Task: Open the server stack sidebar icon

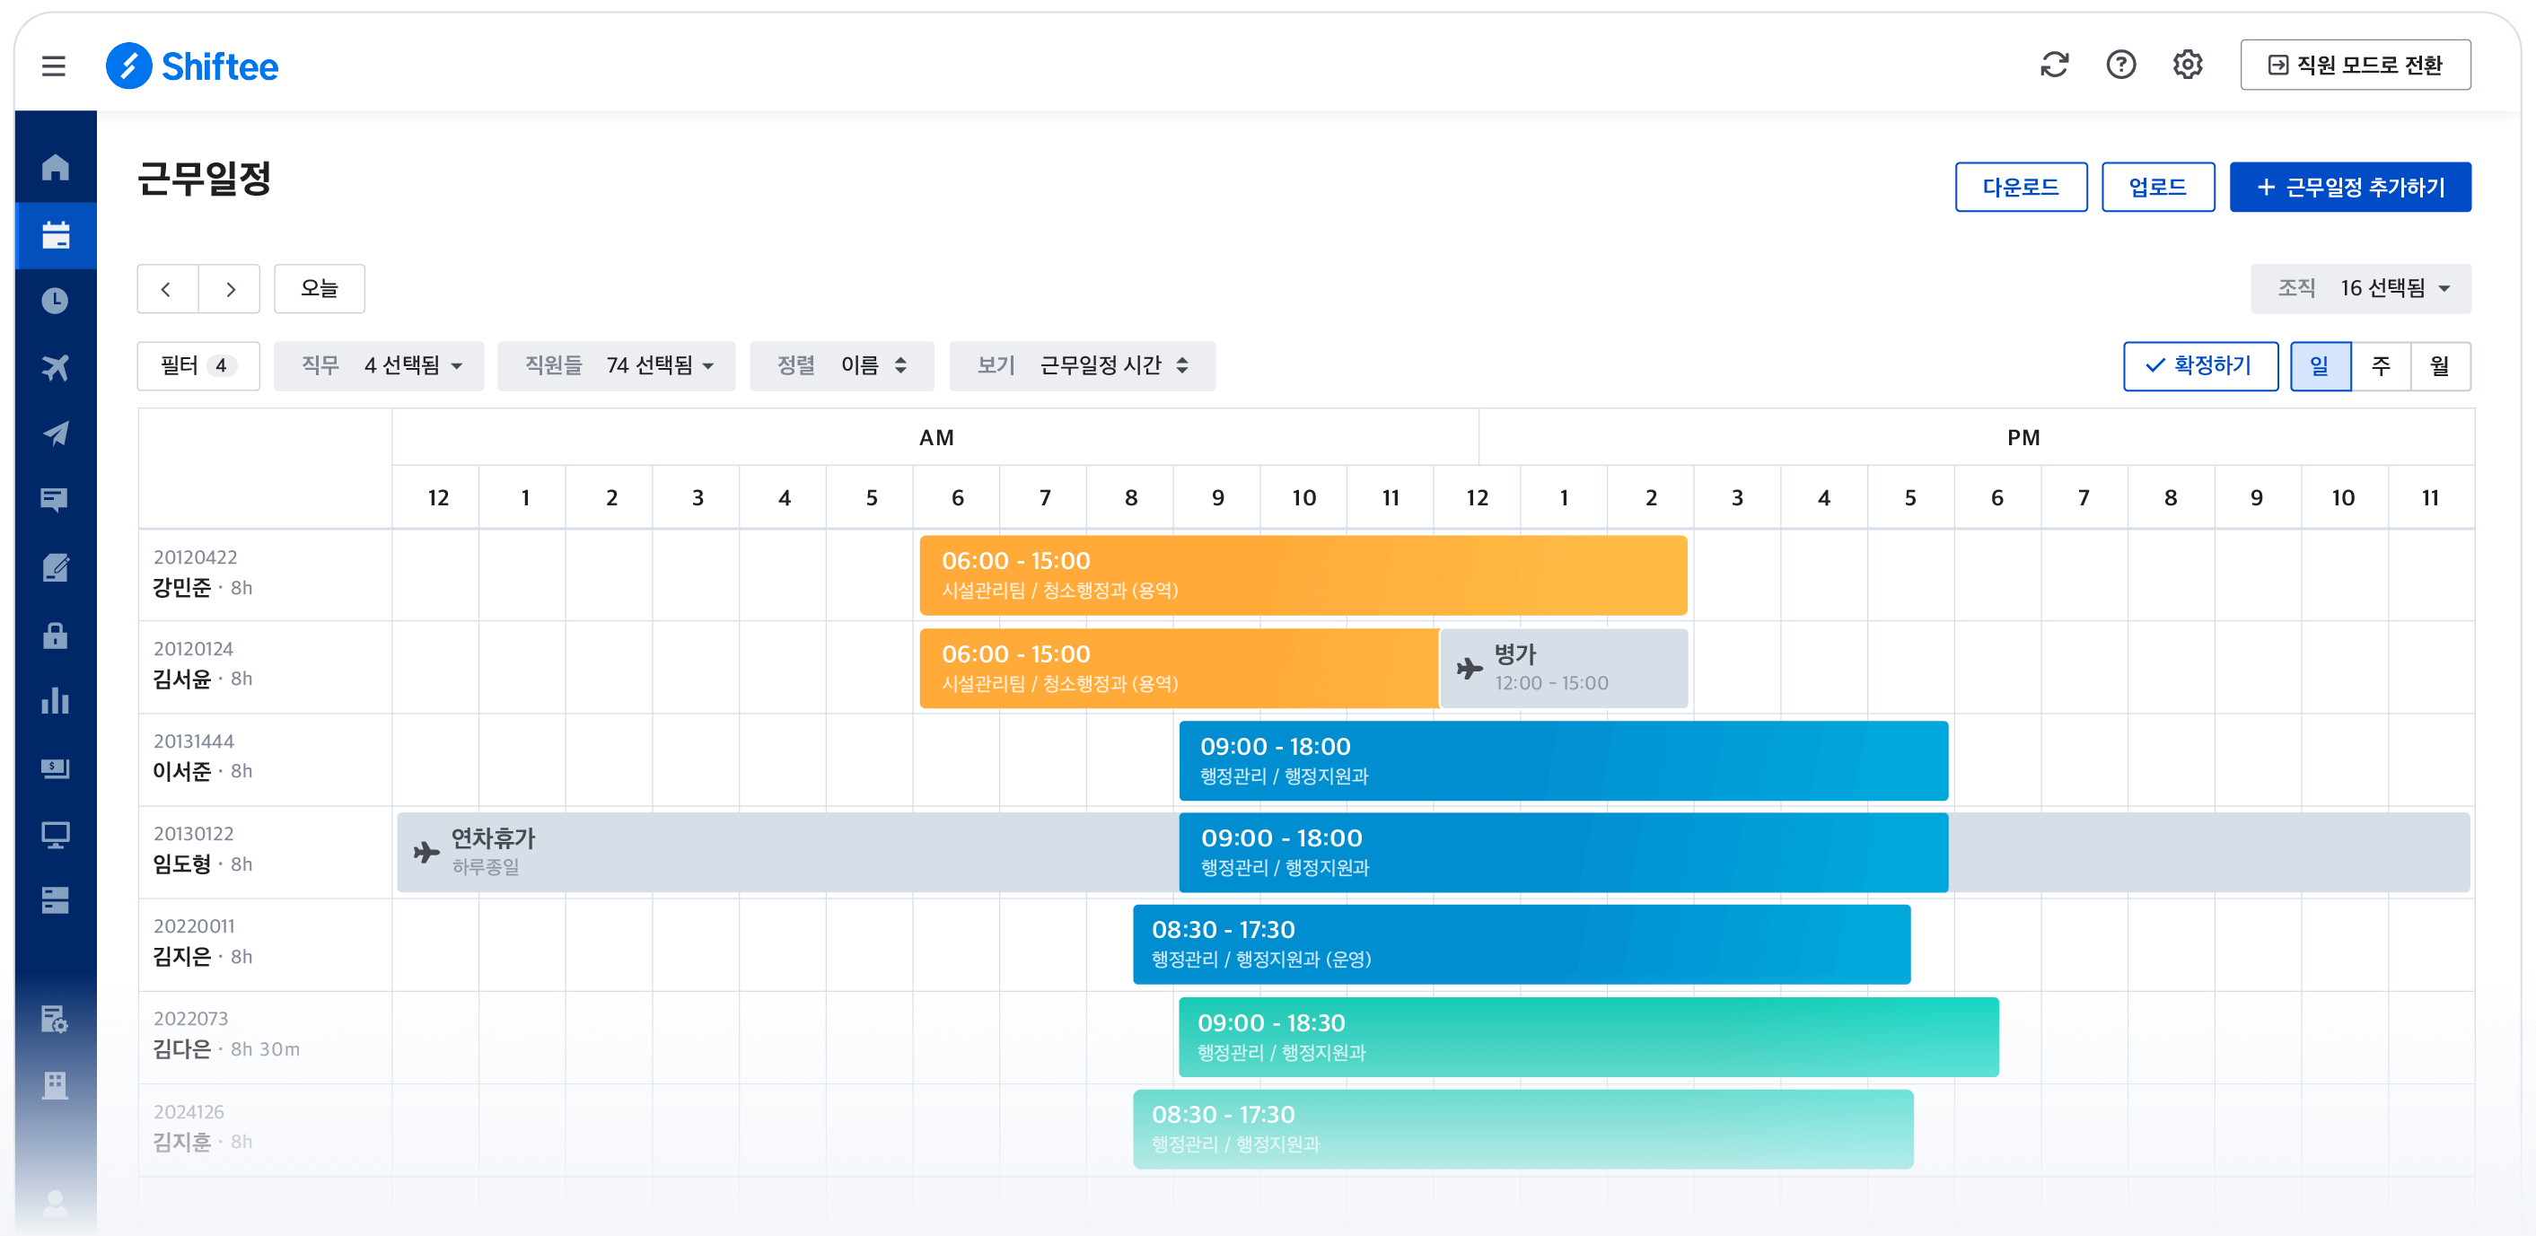Action: pos(55,900)
